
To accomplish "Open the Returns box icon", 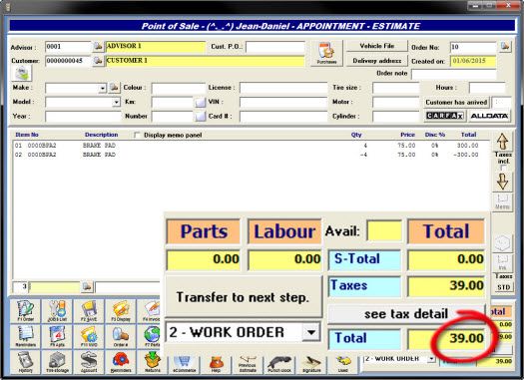I will [153, 363].
